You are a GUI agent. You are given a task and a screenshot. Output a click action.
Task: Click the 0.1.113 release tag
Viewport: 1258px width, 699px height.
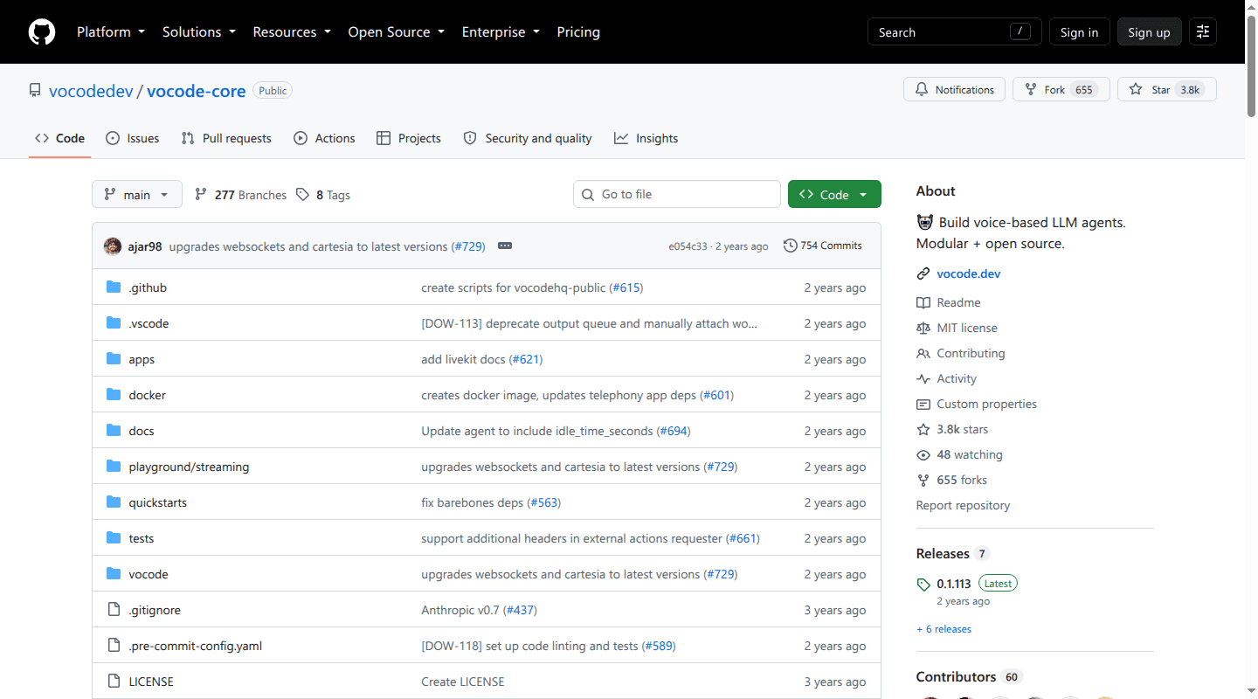[954, 584]
